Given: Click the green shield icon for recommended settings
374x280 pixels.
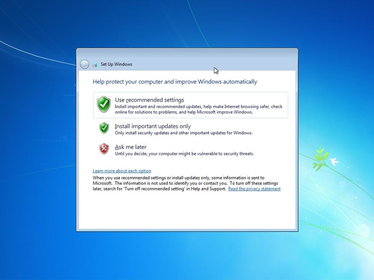Looking at the screenshot, I should [x=104, y=104].
